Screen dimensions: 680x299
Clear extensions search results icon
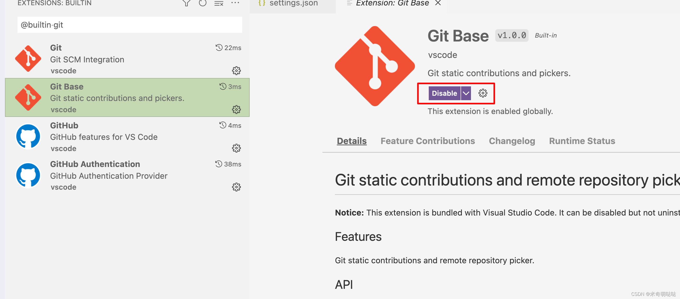219,3
